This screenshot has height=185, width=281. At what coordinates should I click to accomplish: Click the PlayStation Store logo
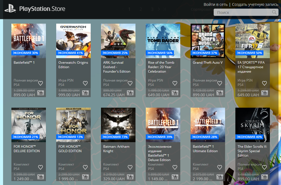(x=35, y=9)
